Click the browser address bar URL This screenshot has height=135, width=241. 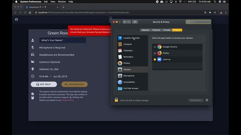point(84,12)
